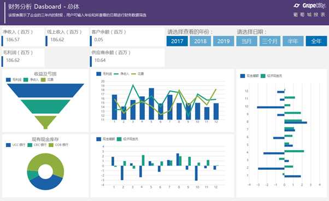The image size is (329, 201).
Task: Toggle CEC 银行 legend swatch
Action: pyautogui.click(x=30, y=145)
